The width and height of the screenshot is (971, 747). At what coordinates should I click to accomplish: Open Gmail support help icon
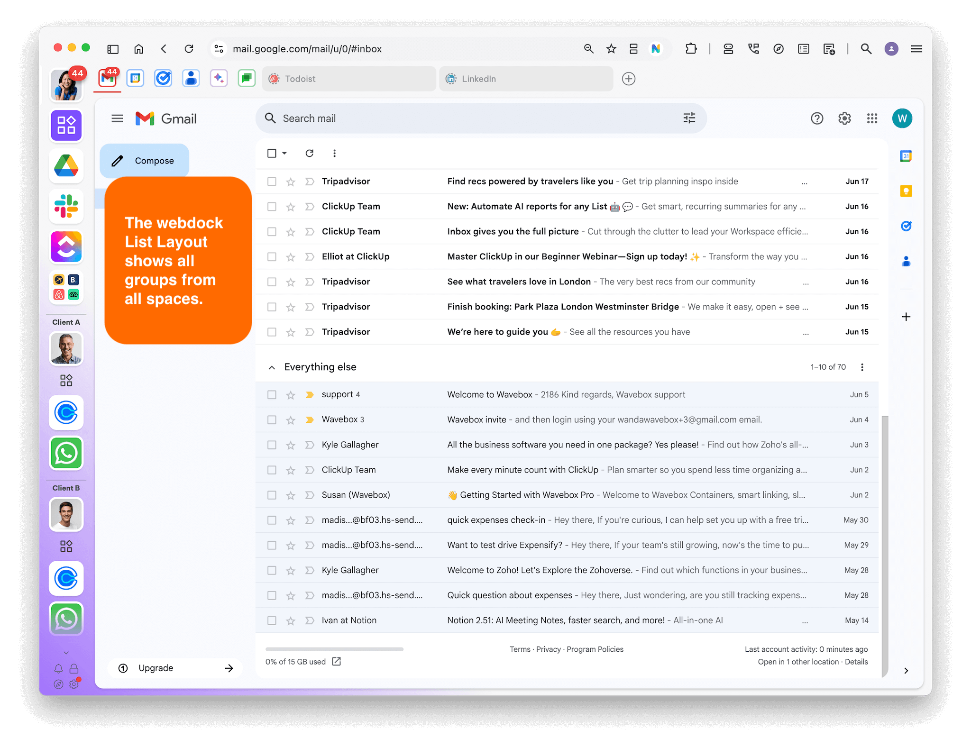pyautogui.click(x=817, y=118)
